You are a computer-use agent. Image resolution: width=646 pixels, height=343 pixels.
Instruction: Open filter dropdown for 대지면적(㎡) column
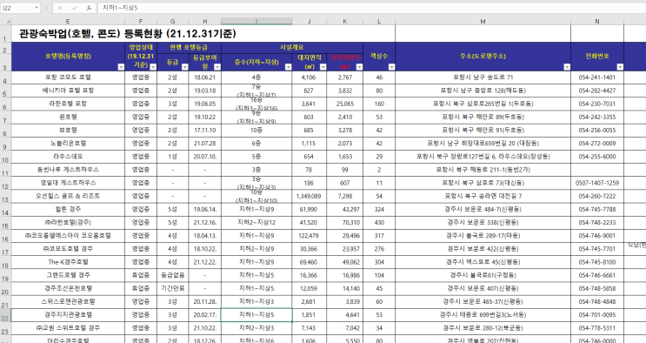[323, 67]
